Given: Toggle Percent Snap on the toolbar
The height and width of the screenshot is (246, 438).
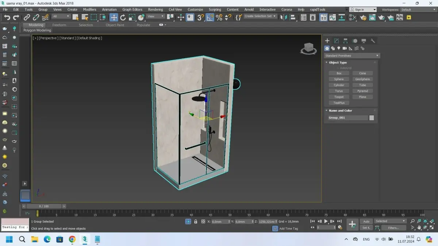Looking at the screenshot, I should pos(219,17).
